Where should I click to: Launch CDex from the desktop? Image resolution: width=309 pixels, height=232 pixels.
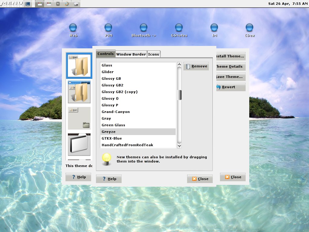tap(250, 30)
